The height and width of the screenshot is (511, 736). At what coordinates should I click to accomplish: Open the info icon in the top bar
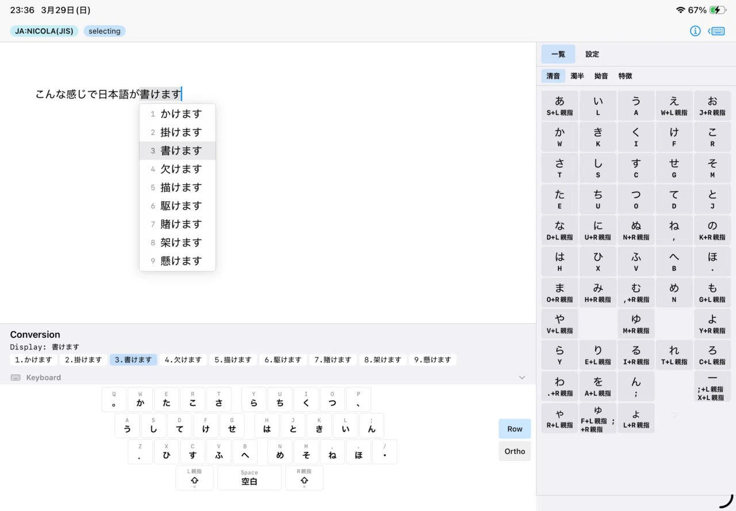click(x=695, y=31)
